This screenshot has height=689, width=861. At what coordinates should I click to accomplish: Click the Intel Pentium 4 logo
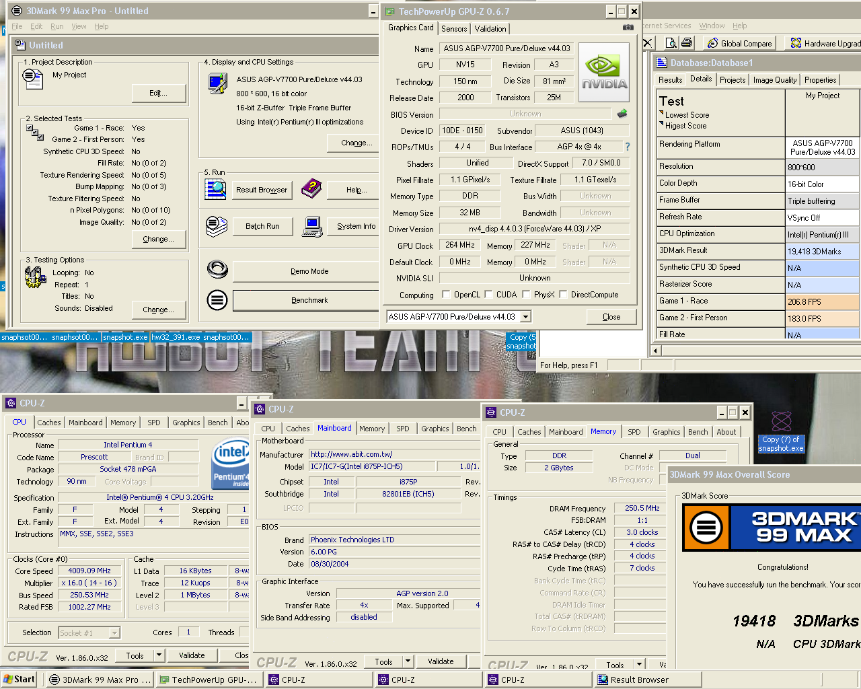tap(231, 463)
